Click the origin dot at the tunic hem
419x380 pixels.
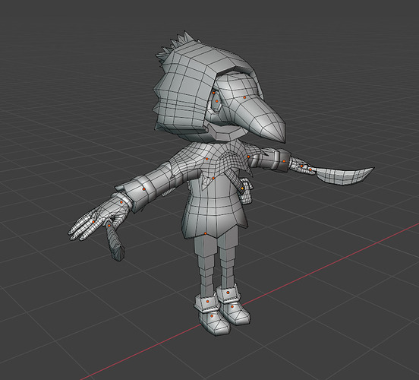(205, 233)
